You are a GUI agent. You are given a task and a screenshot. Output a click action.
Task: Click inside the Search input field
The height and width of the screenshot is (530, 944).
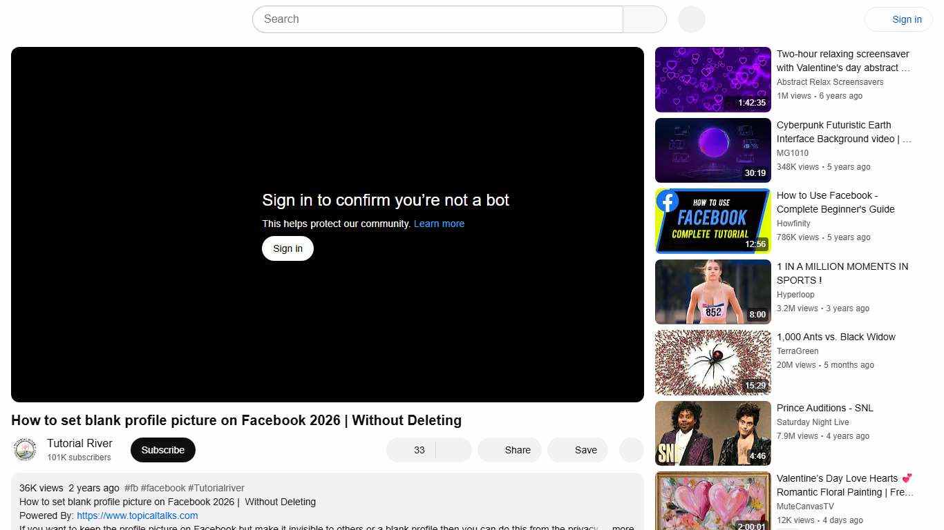click(x=415, y=19)
